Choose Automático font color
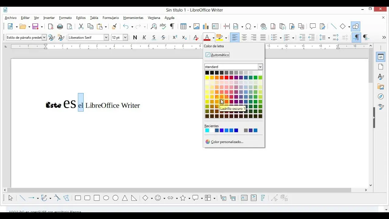Viewport: 389px width, 219px height. tap(220, 55)
